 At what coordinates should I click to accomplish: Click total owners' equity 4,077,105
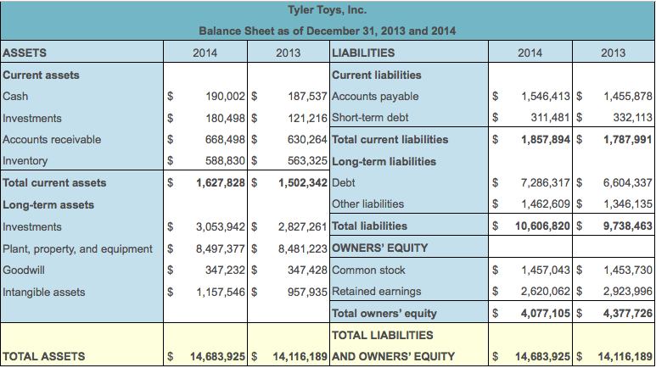click(546, 314)
